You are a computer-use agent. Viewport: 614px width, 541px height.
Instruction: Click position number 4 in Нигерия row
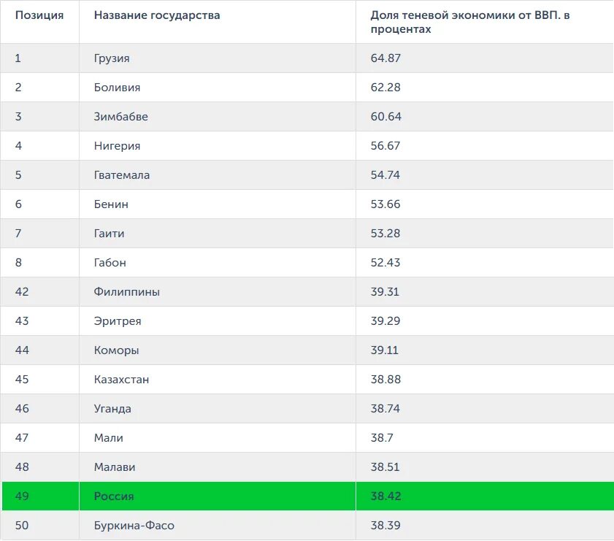[x=18, y=145]
